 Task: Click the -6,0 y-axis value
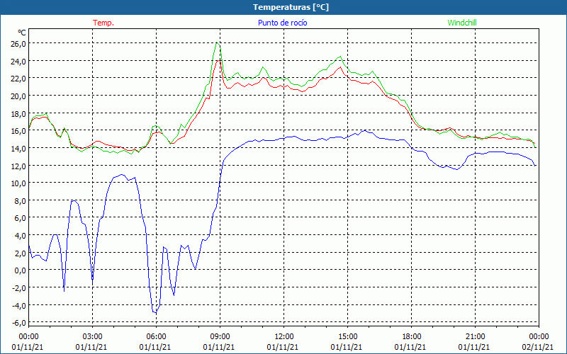point(18,323)
